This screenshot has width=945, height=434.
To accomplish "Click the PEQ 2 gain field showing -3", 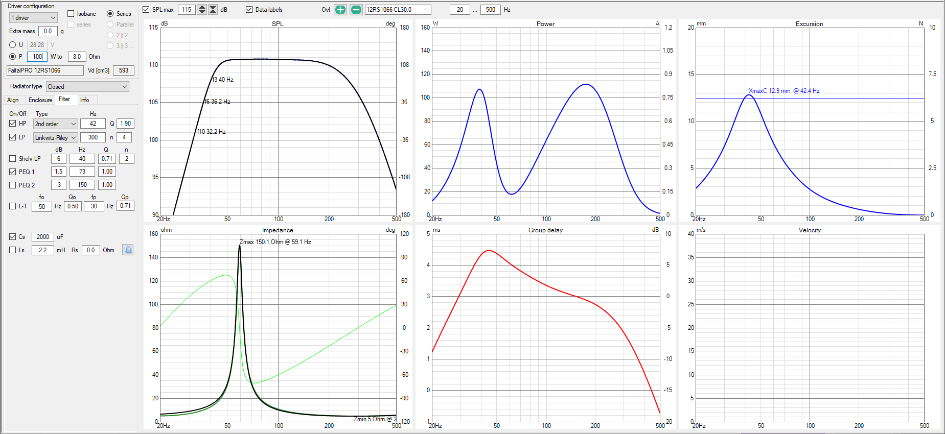I will click(x=59, y=185).
